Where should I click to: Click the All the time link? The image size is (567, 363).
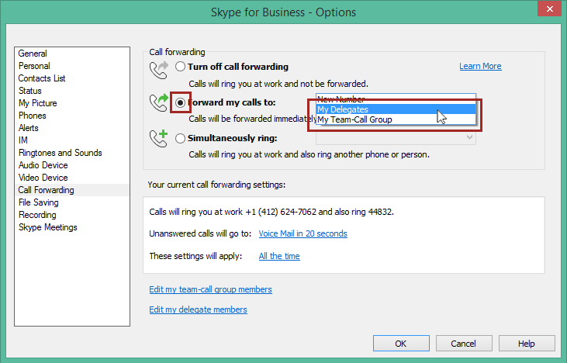(x=279, y=256)
